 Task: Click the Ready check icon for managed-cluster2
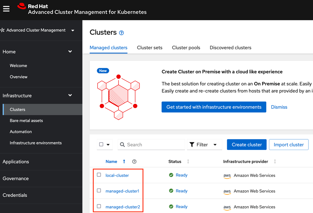tap(171, 207)
